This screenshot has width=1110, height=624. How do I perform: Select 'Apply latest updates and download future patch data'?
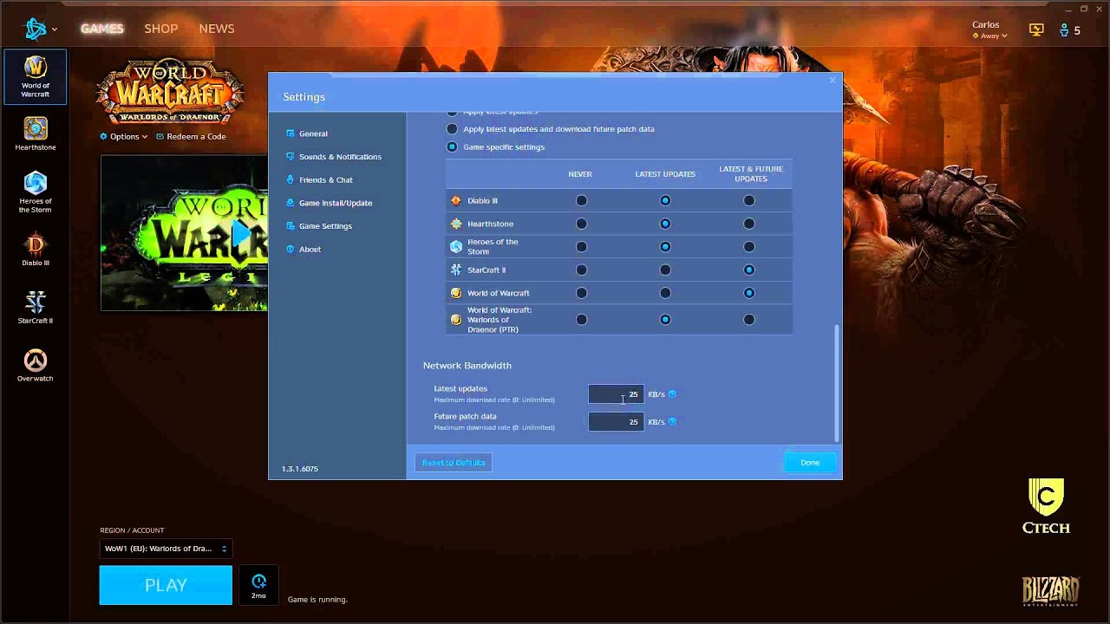452,129
